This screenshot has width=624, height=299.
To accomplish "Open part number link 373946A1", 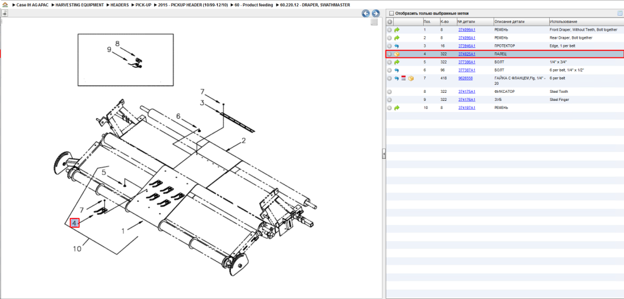I will (x=467, y=46).
